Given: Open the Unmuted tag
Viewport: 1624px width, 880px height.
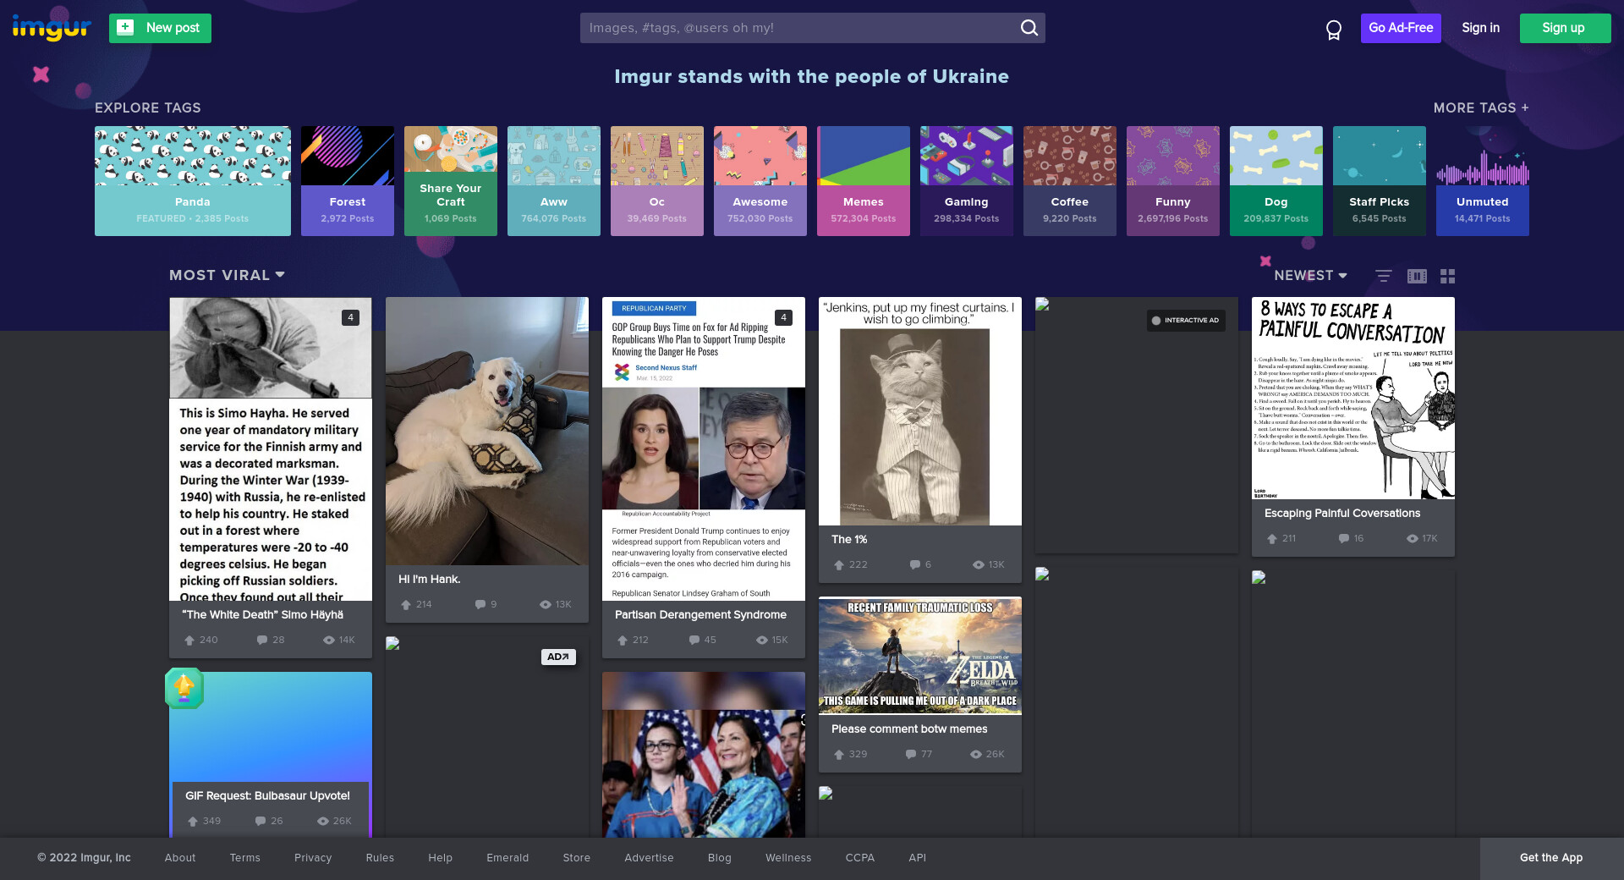Looking at the screenshot, I should point(1483,181).
